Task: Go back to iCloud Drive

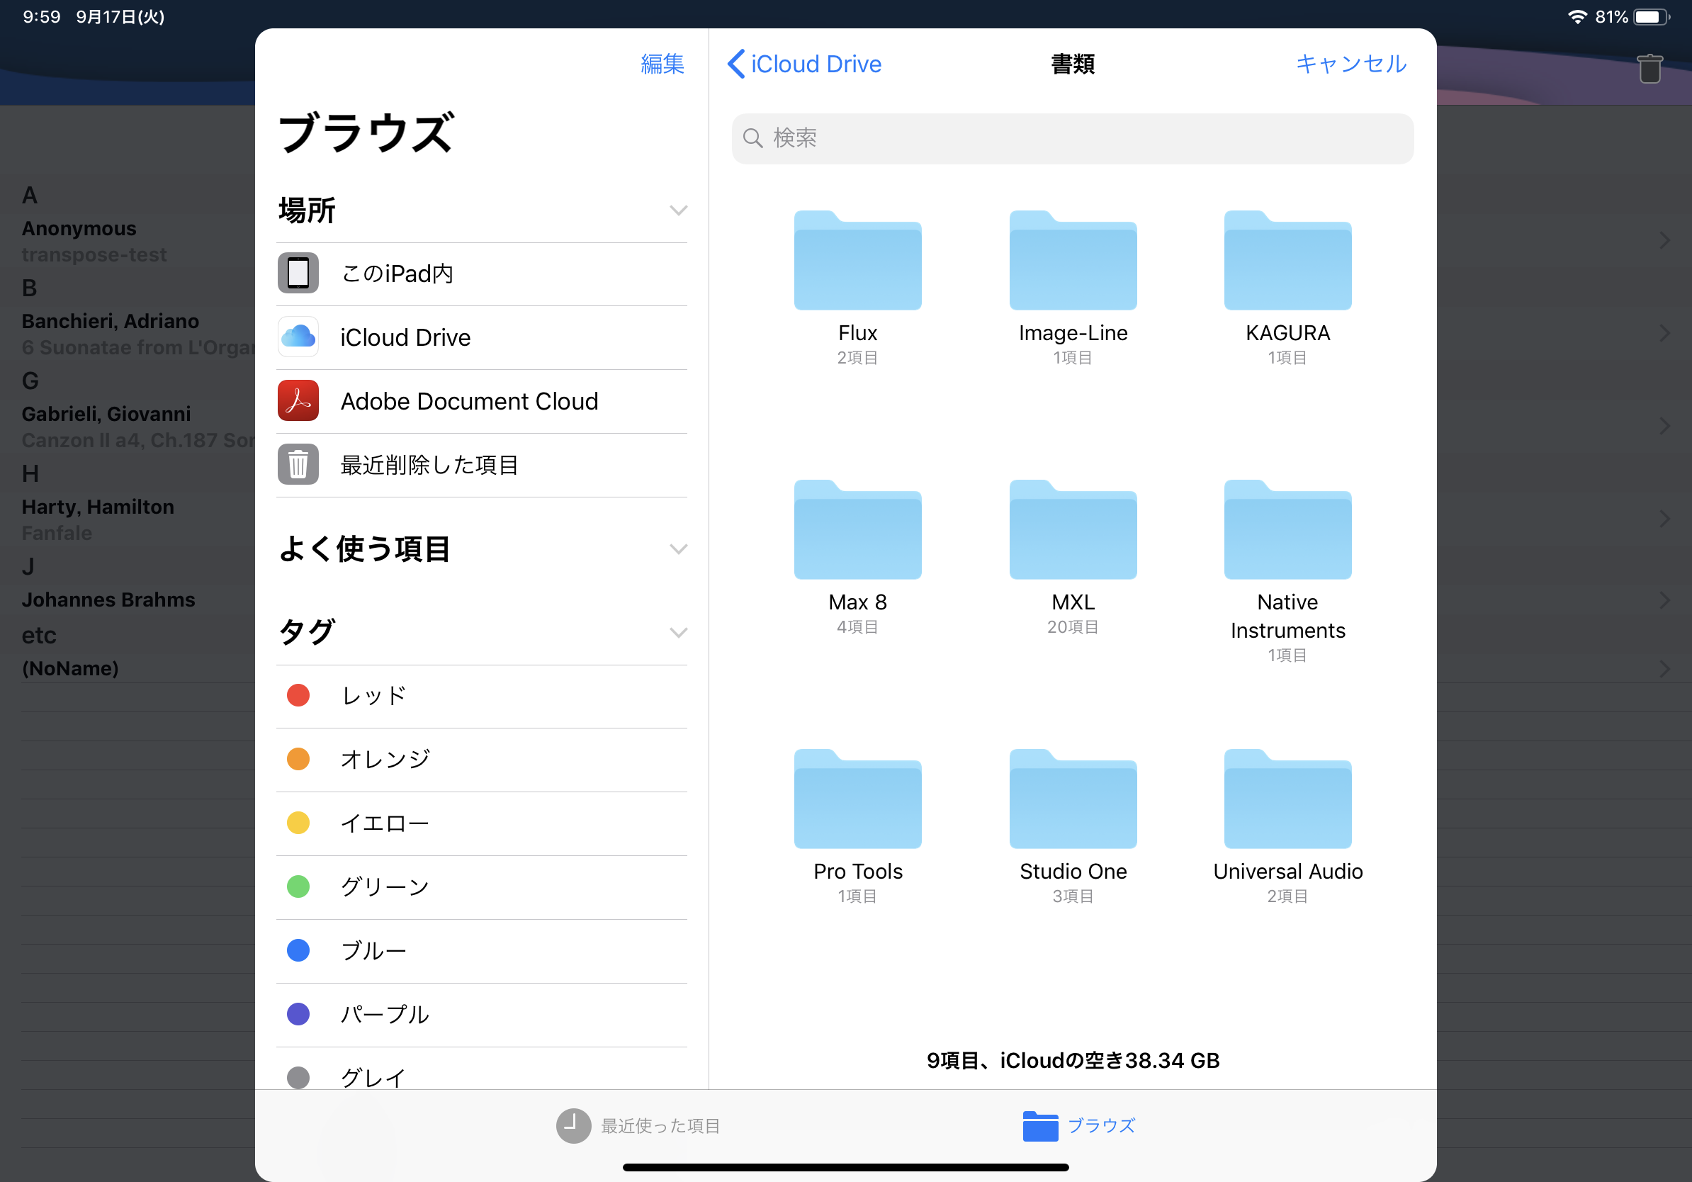Action: pyautogui.click(x=804, y=64)
